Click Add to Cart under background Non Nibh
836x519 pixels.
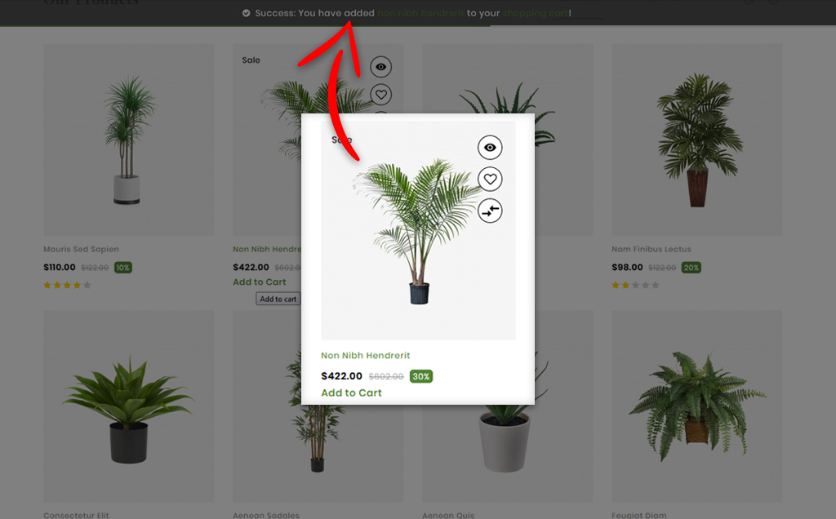(260, 282)
